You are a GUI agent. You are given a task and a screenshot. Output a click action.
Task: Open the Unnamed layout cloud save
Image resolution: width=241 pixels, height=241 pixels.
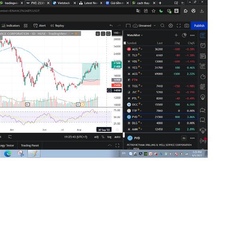[x=142, y=26]
